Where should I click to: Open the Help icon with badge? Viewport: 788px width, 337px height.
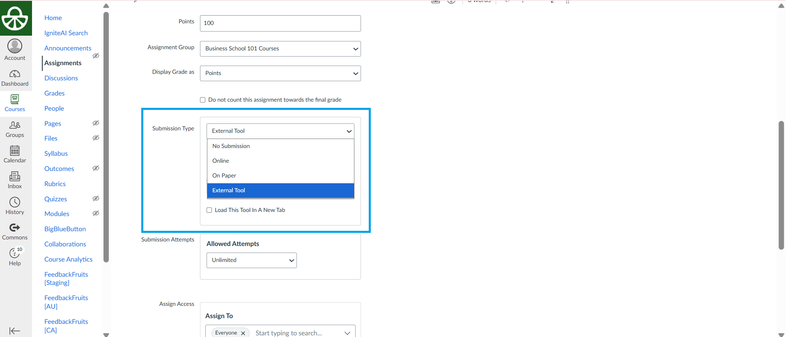(x=15, y=253)
